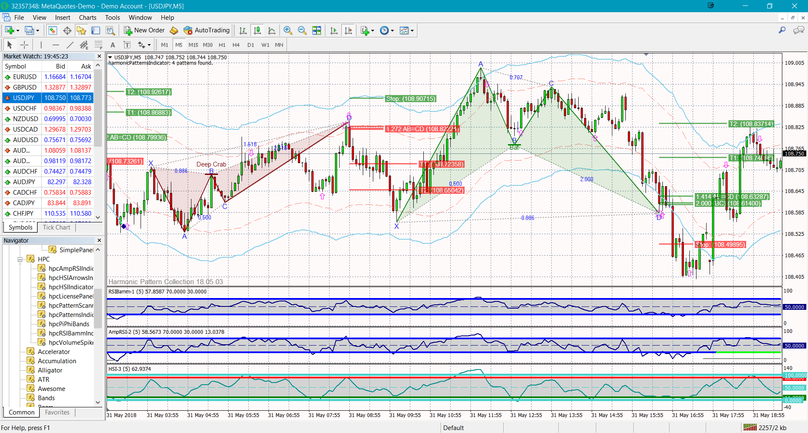The width and height of the screenshot is (808, 433).
Task: Toggle the AutoTrading button
Action: coord(207,30)
